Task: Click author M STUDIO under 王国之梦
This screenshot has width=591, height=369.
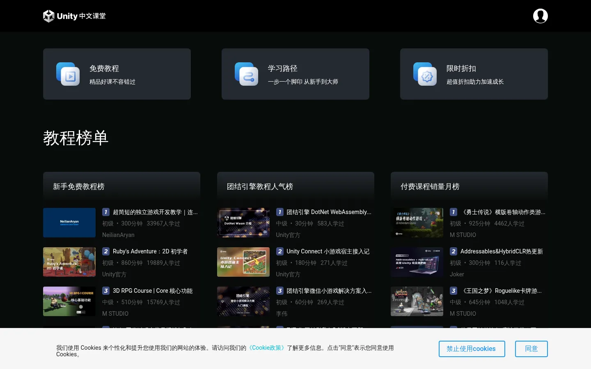Action: 463,314
